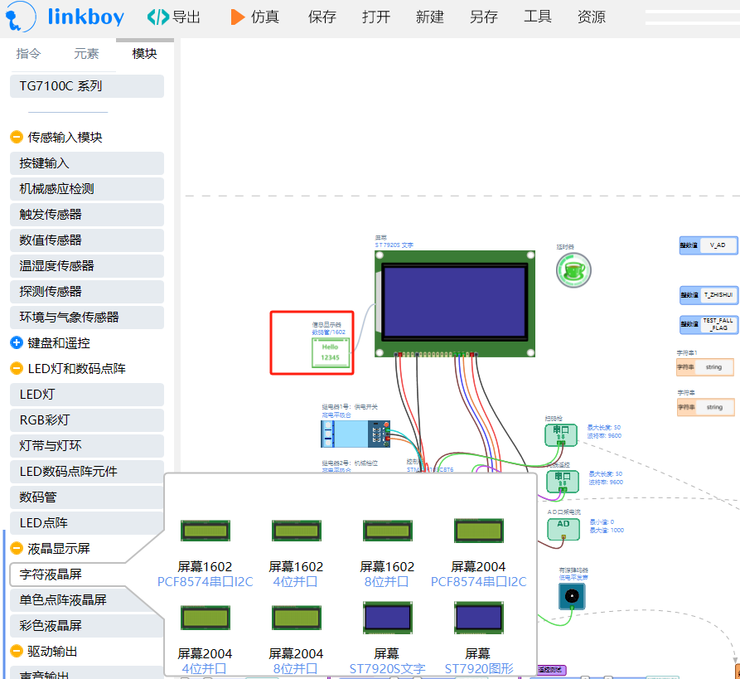Open the 灯带与灯环 category

(87, 446)
